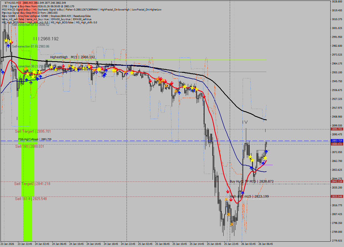The height and width of the screenshot is (247, 344).
Task: Click the blue buy arrow above the 26 Jan 02:45 label
Action: pos(243,192)
